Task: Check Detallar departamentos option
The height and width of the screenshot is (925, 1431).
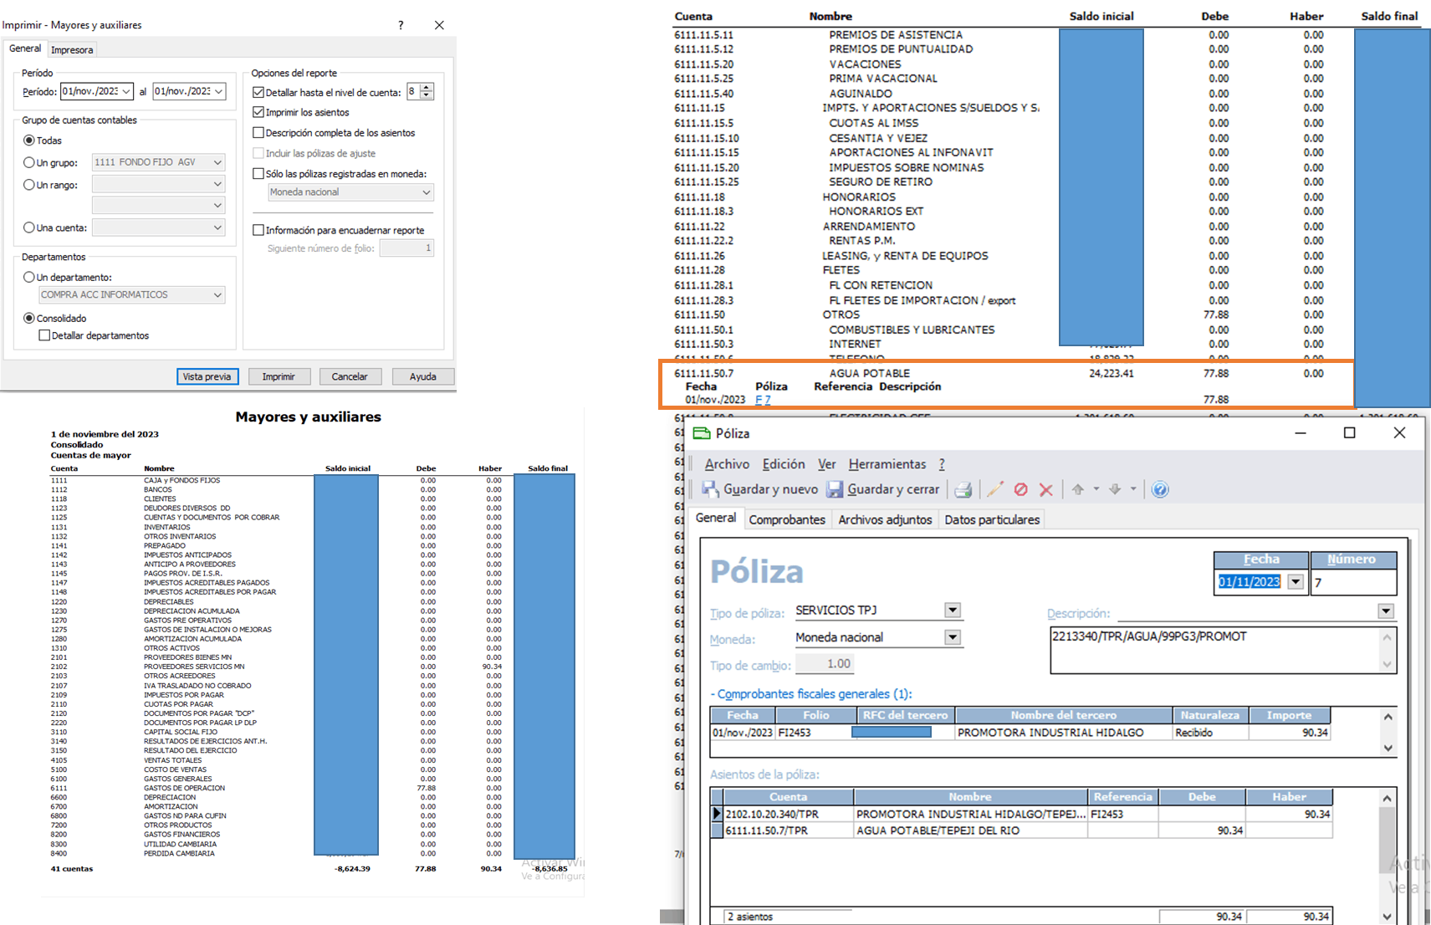Action: coord(44,335)
